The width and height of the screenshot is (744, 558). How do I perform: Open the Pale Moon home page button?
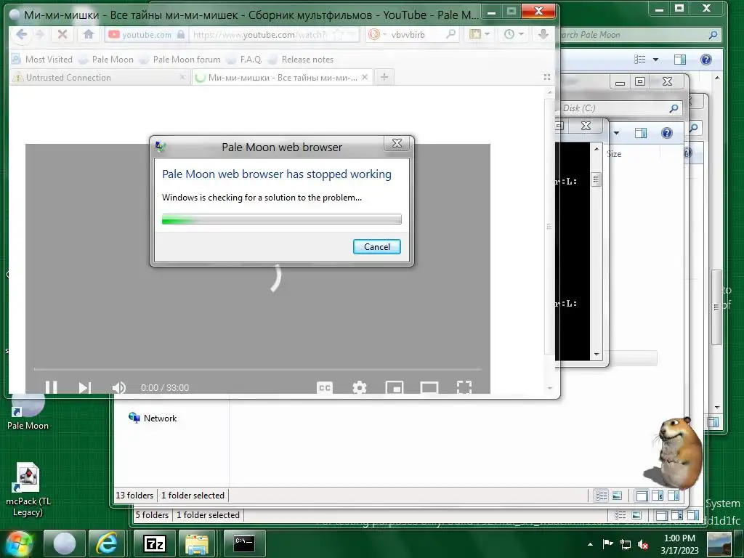(88, 34)
